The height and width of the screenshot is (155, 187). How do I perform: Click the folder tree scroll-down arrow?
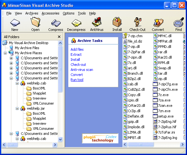(60, 139)
